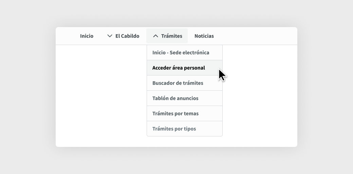Choose Trámites por tipos

185,129
